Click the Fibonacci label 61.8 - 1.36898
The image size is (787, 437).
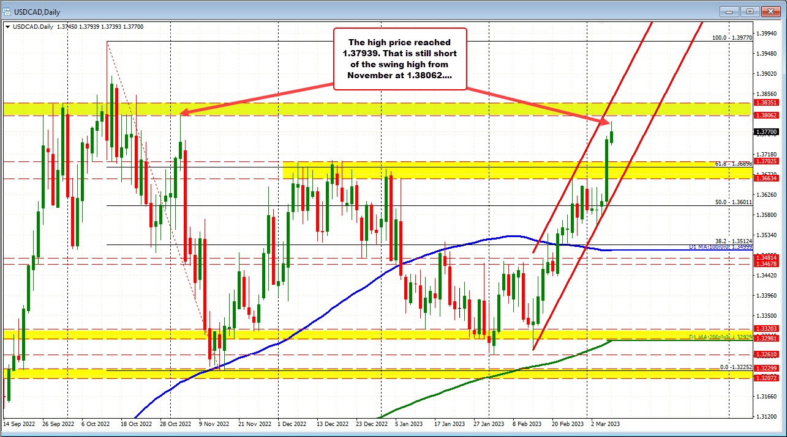click(734, 163)
